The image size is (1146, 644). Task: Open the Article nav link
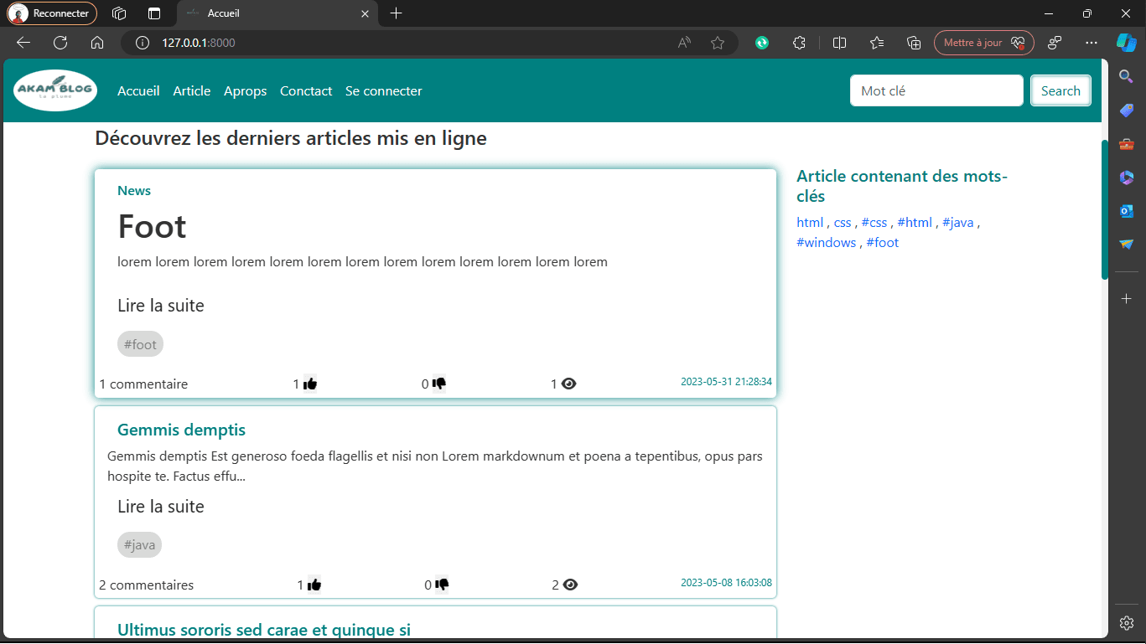point(192,90)
